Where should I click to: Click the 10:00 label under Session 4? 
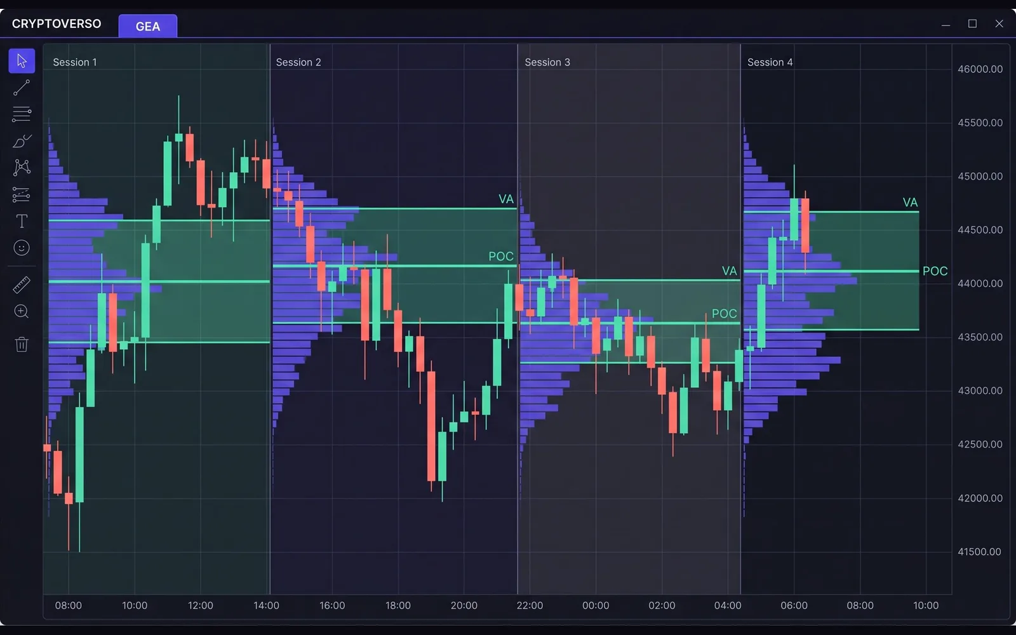click(x=926, y=606)
